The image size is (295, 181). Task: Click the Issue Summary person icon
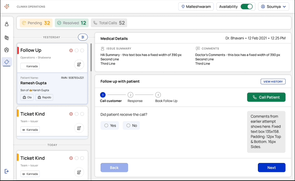[x=102, y=49]
